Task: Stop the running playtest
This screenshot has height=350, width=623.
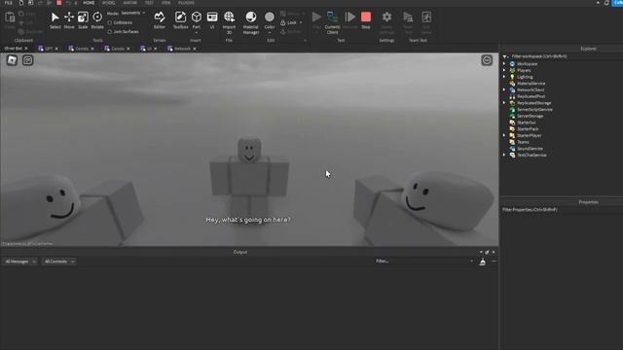Action: (x=366, y=20)
